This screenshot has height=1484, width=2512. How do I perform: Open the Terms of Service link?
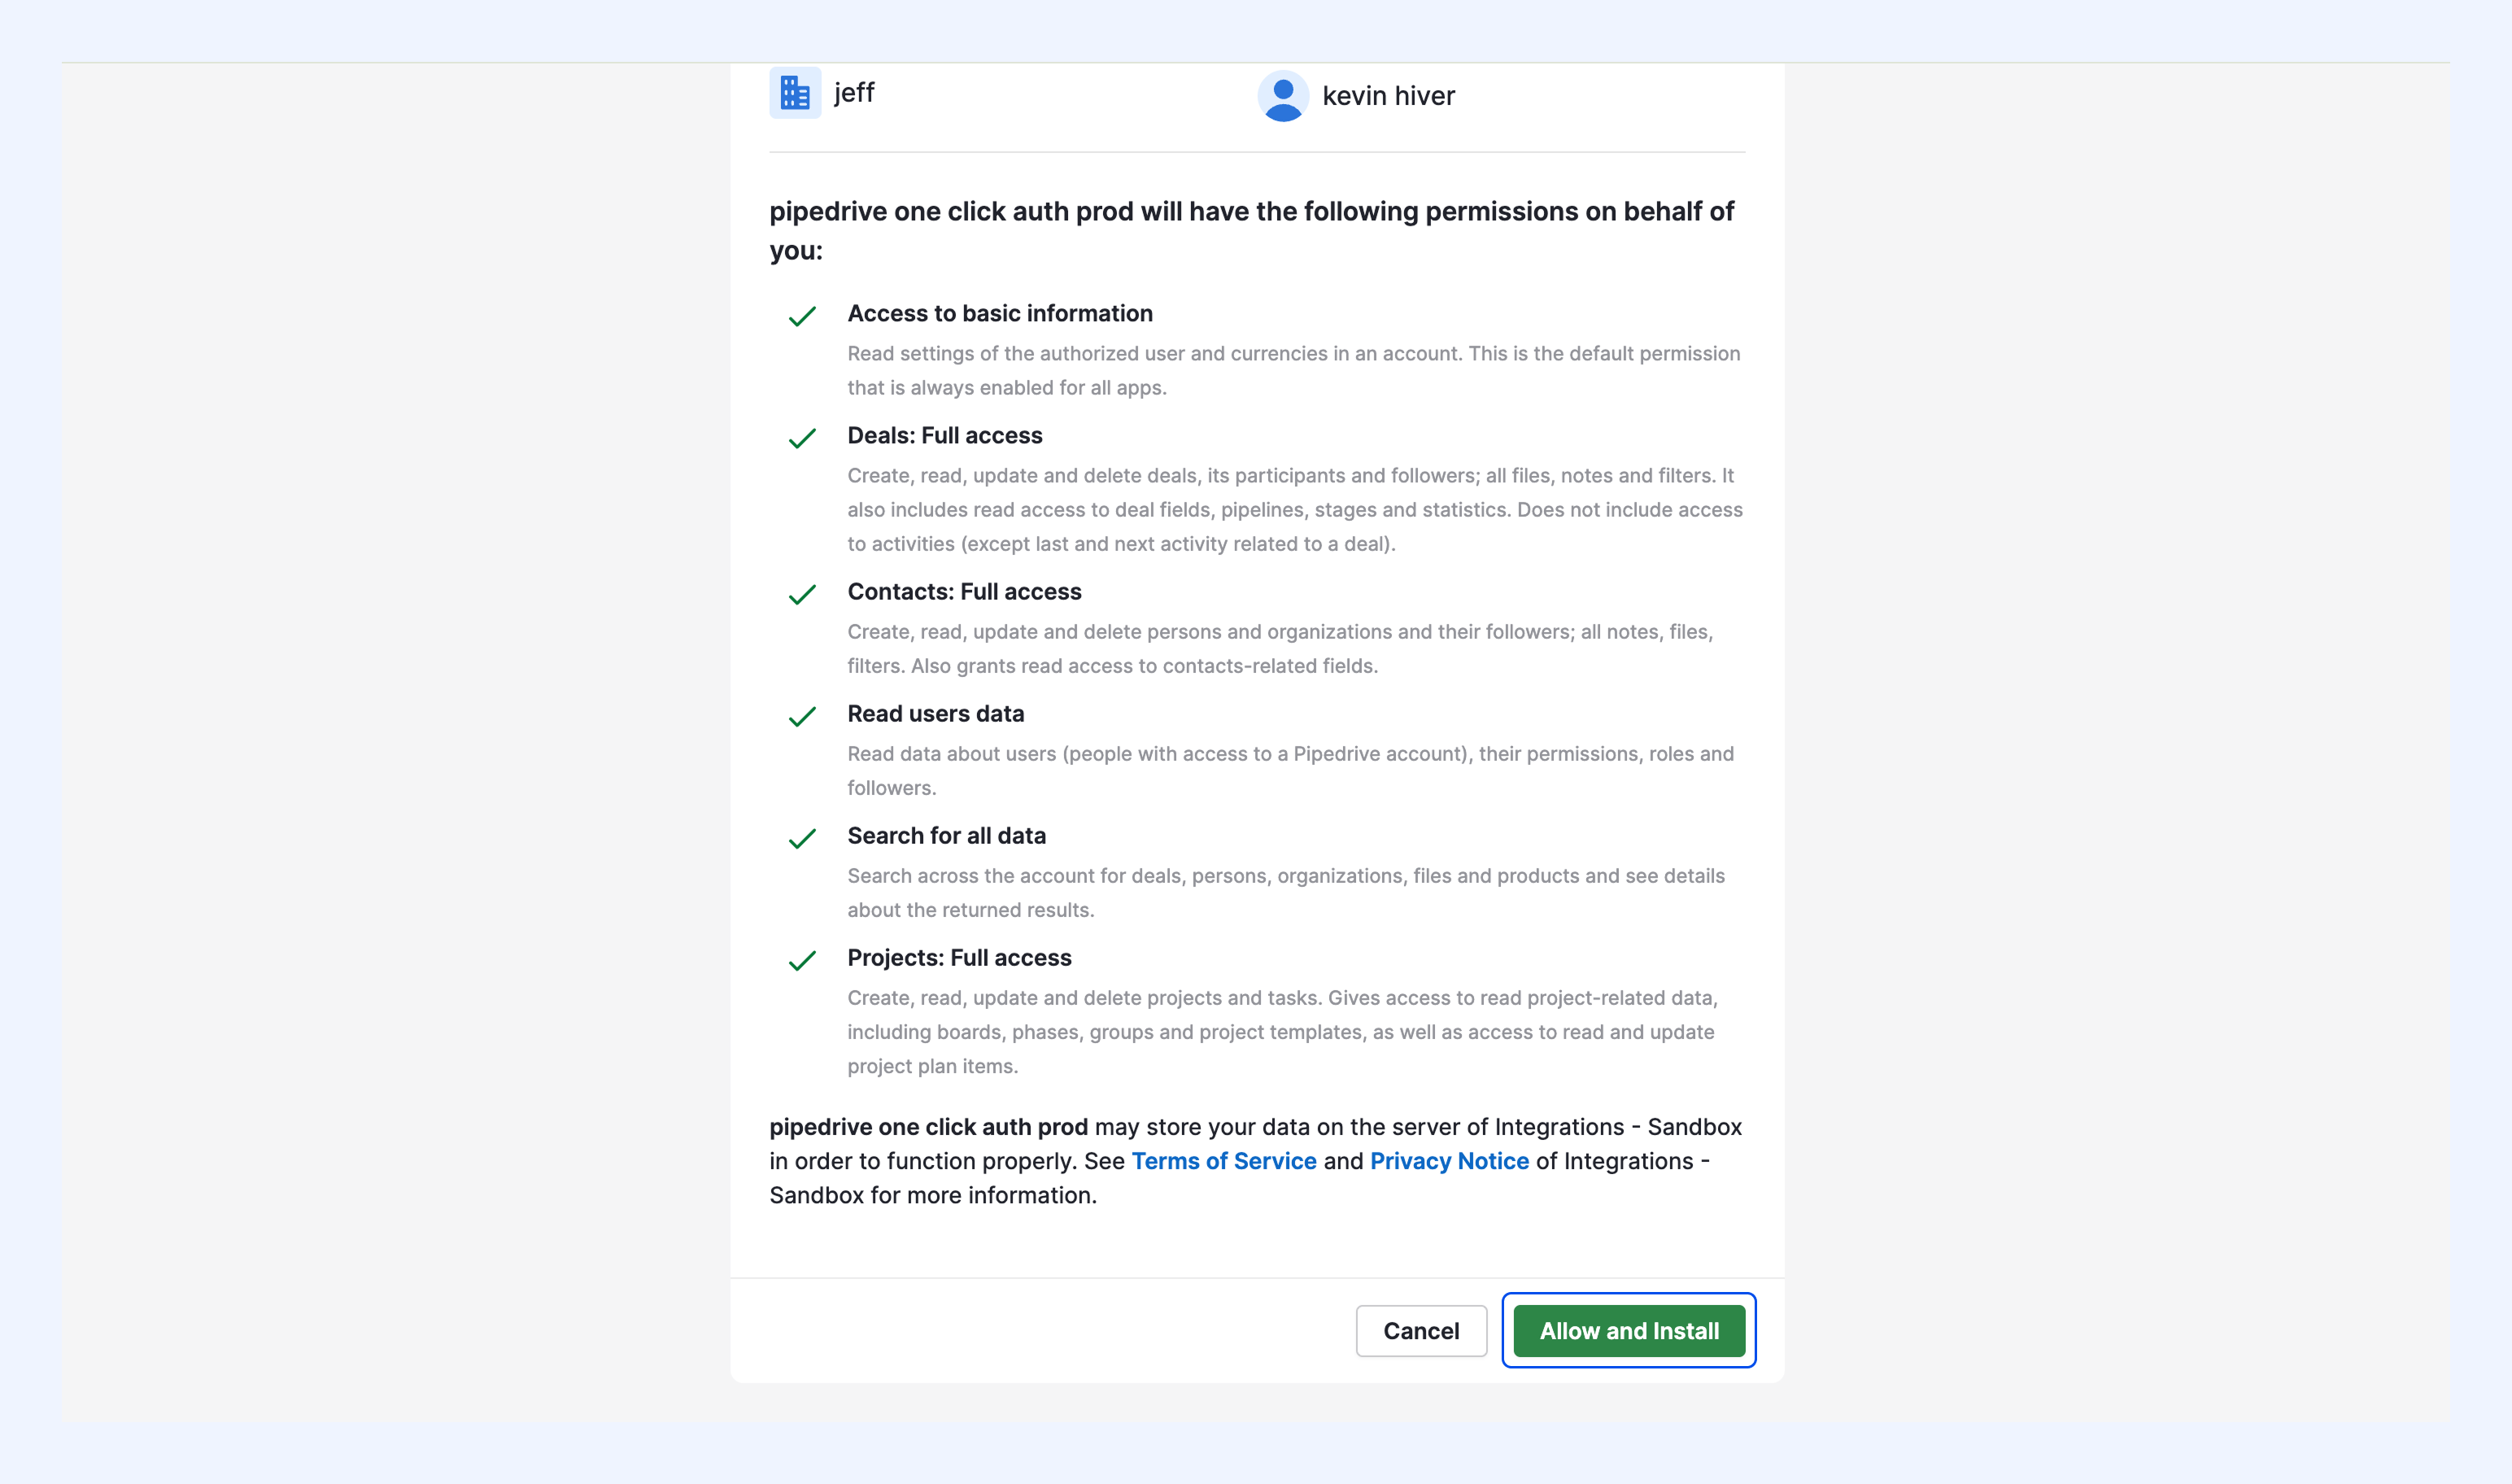(x=1223, y=1161)
